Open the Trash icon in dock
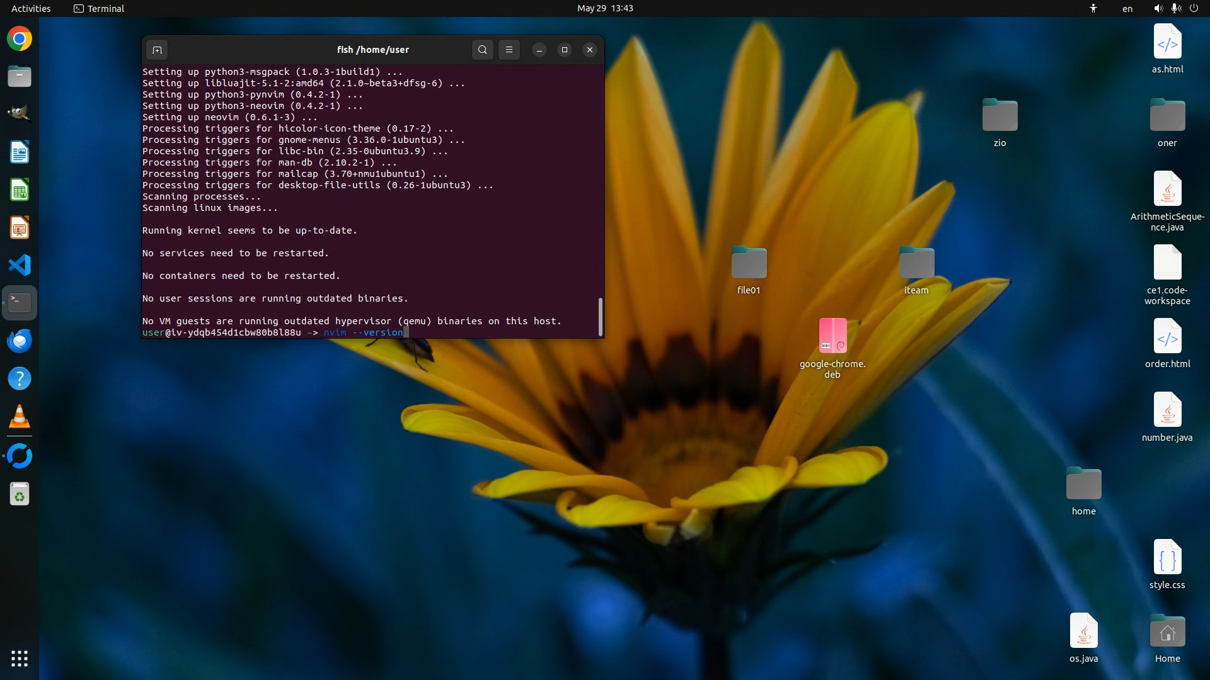1210x680 pixels. pos(20,494)
